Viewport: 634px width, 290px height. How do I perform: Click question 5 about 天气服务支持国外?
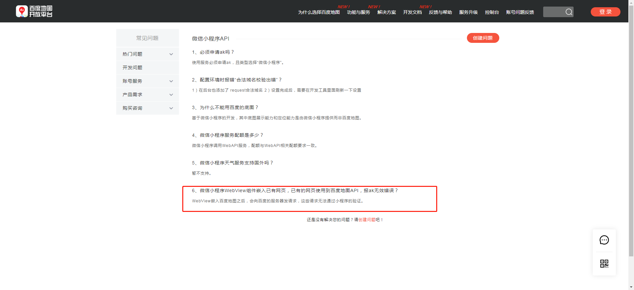point(233,163)
